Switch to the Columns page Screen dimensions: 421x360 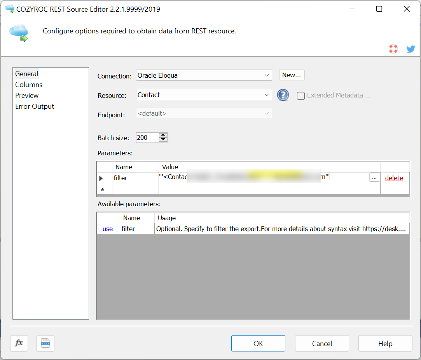[29, 85]
